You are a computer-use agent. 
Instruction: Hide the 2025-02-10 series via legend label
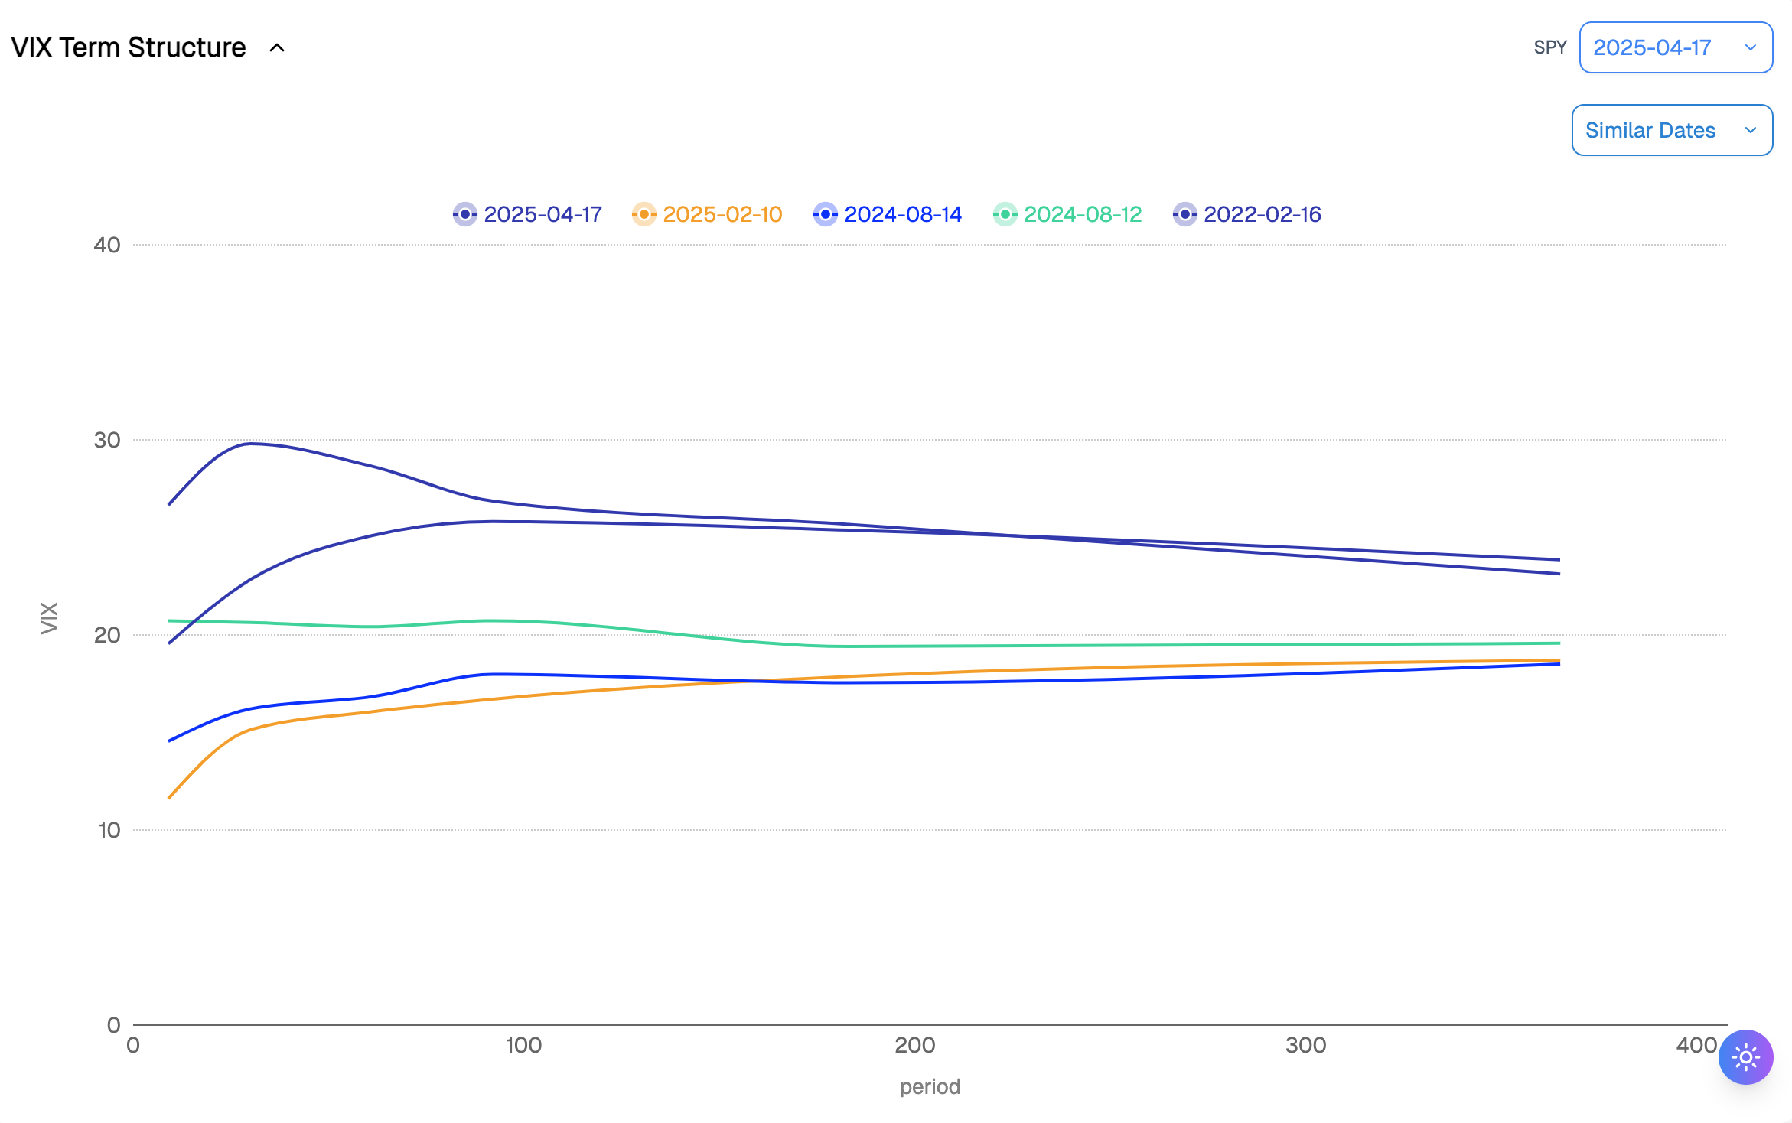722,214
